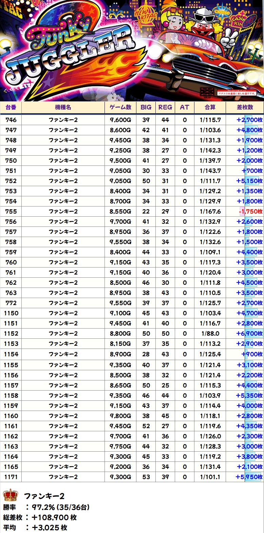Click 8,650G in row 1157

click(120, 385)
